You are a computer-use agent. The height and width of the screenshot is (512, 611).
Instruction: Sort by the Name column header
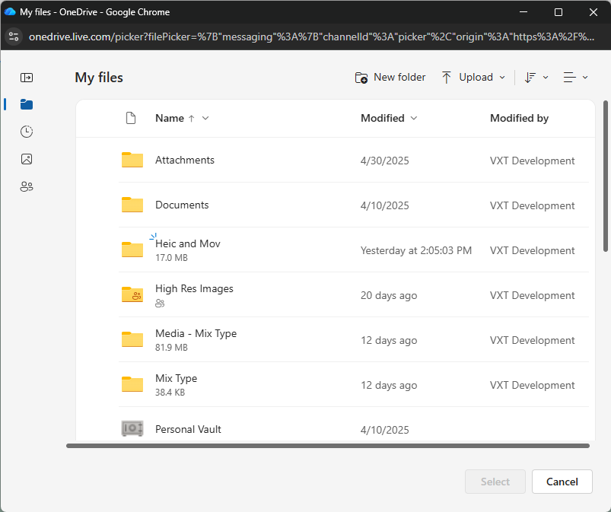tap(170, 118)
